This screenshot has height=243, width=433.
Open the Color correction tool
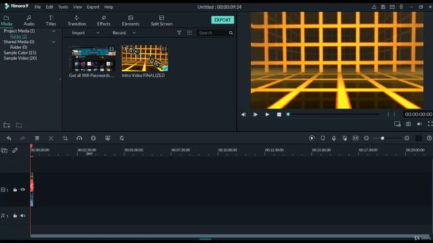click(x=93, y=138)
